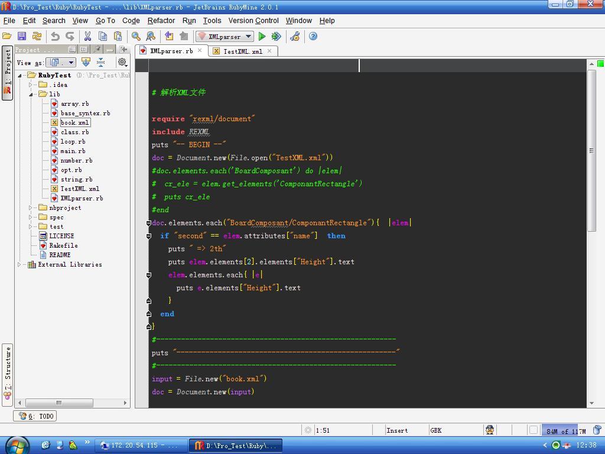Switch to the TestXML.xml tab

coord(242,51)
